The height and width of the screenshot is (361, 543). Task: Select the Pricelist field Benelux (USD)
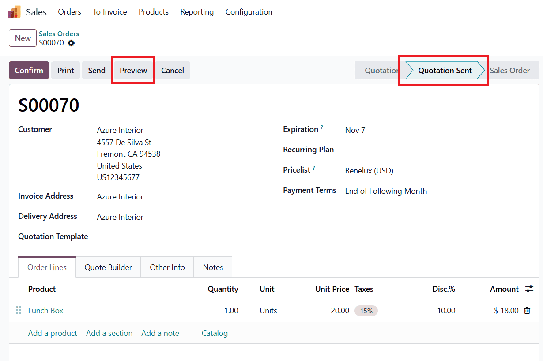coord(369,171)
